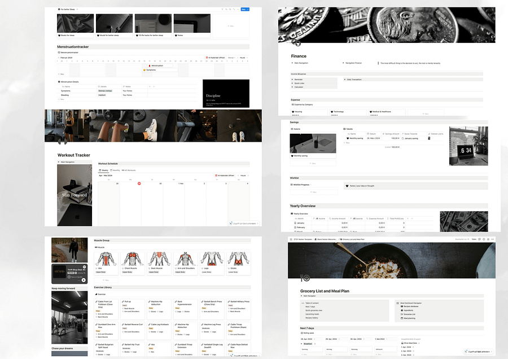508x359 pixels.
Task: Click Im Kalender öffnen in the Menstruationtracker
Action: point(216,58)
